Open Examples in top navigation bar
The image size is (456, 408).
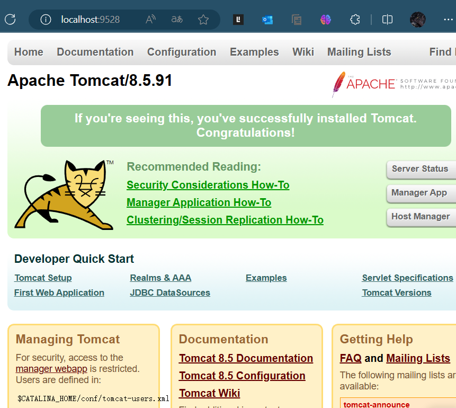tap(254, 52)
